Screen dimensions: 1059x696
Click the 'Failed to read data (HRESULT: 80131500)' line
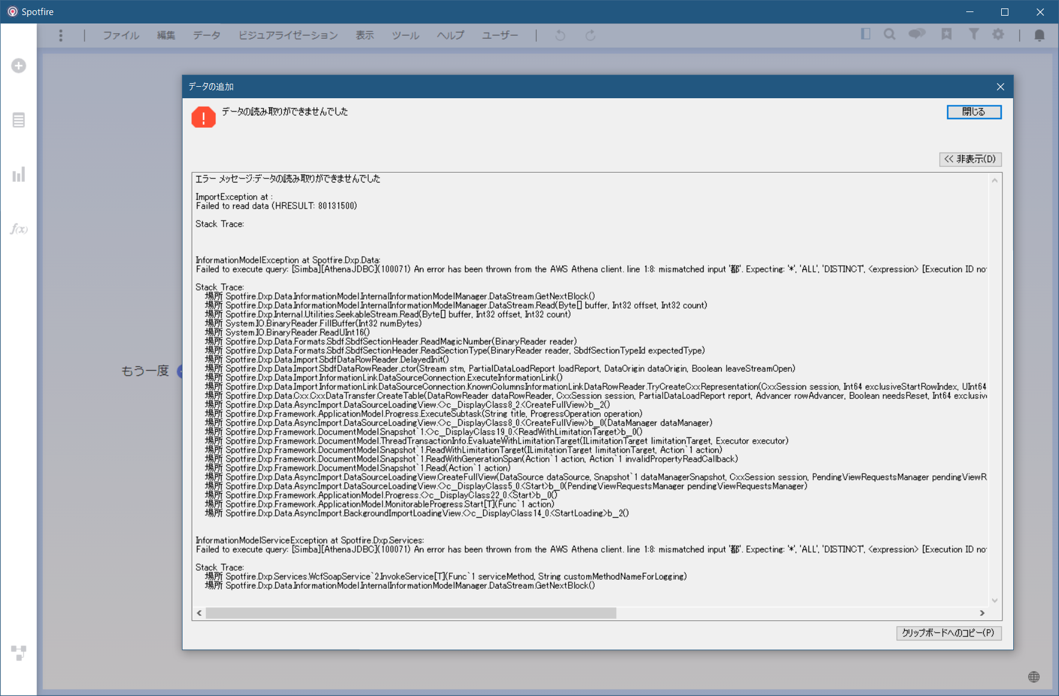tap(276, 206)
